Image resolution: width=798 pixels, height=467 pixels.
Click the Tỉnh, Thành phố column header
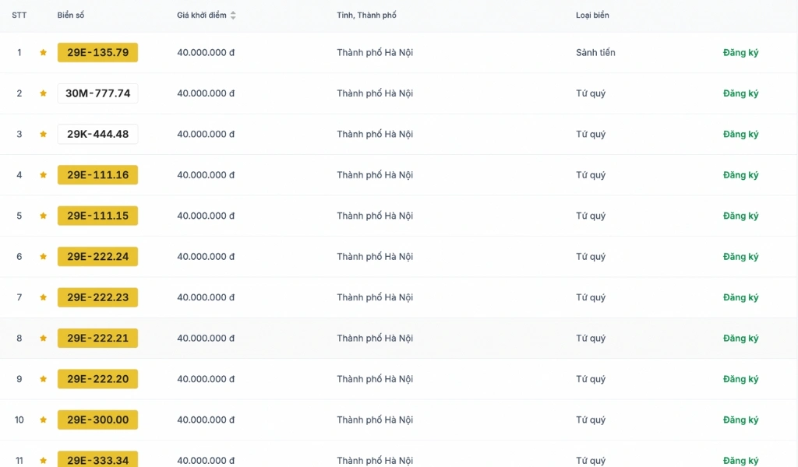366,16
